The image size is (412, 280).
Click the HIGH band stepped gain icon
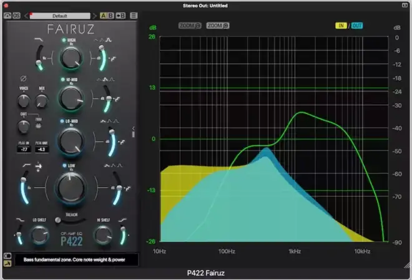click(113, 59)
